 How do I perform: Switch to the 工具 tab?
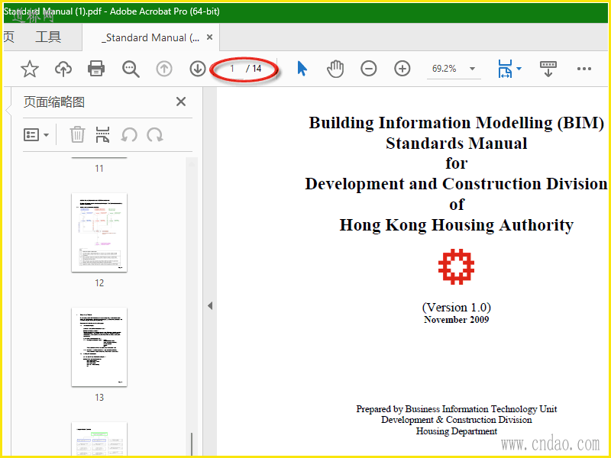48,37
